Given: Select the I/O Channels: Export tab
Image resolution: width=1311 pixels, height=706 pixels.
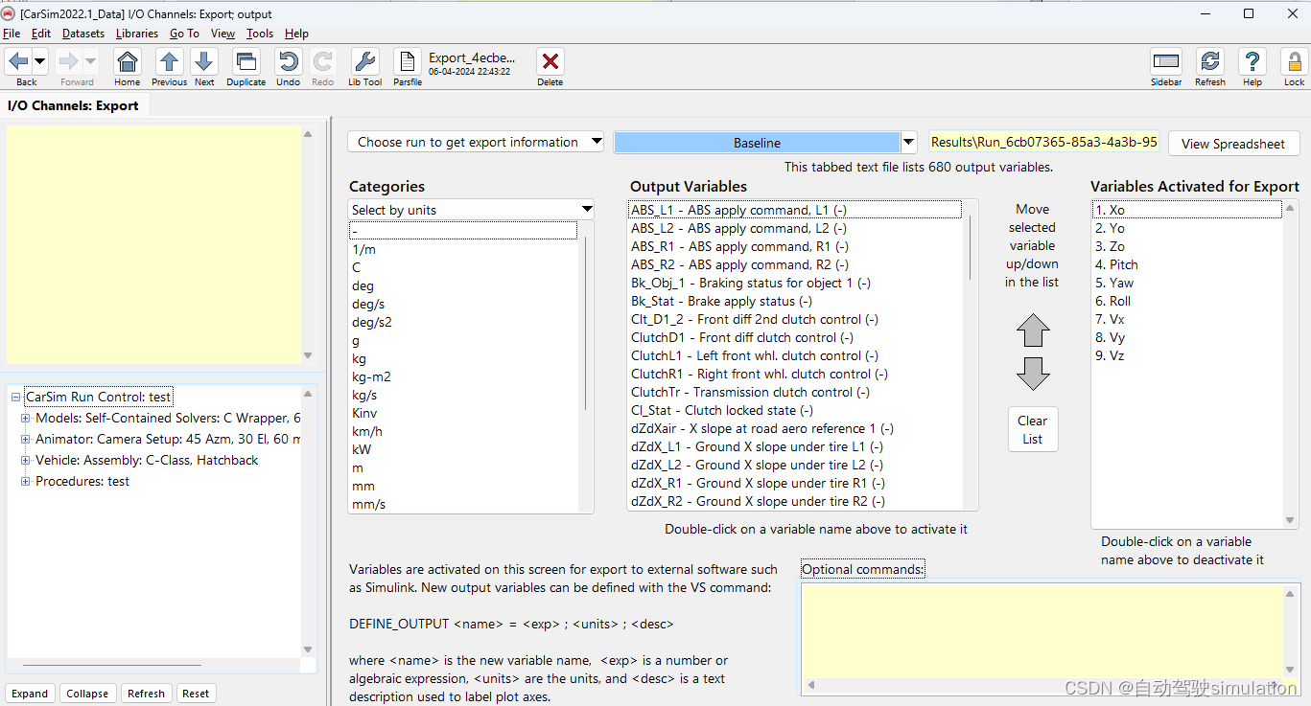Looking at the screenshot, I should pyautogui.click(x=74, y=105).
